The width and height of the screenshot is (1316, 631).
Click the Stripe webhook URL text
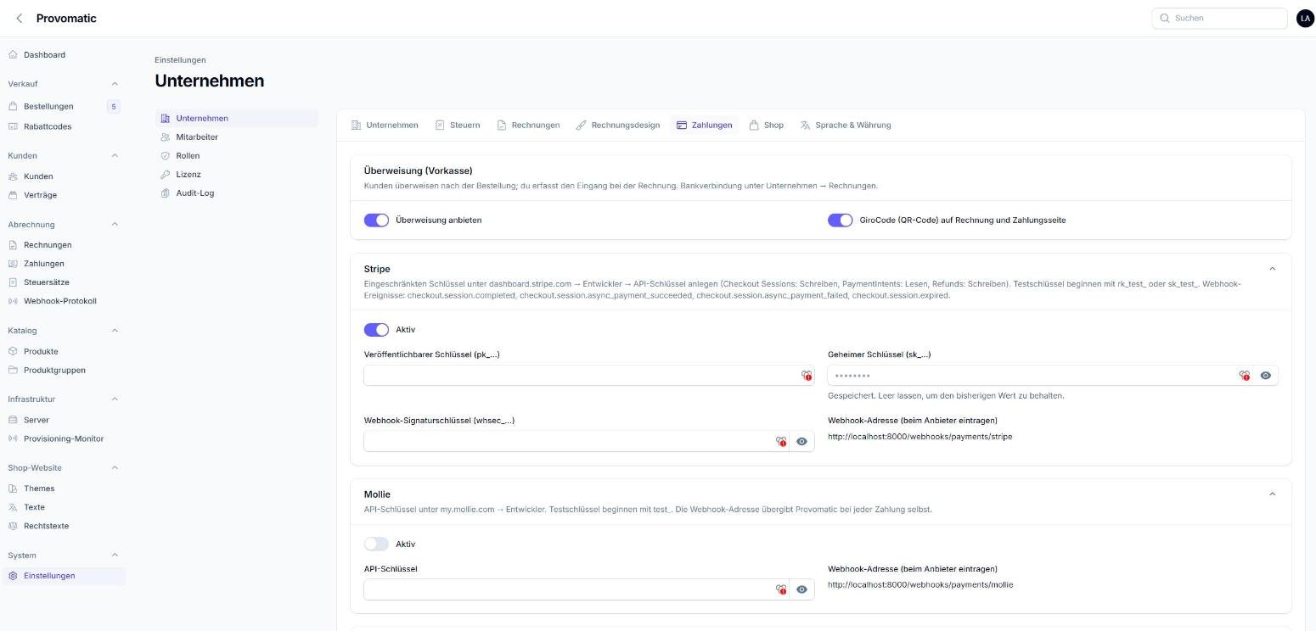(x=920, y=437)
